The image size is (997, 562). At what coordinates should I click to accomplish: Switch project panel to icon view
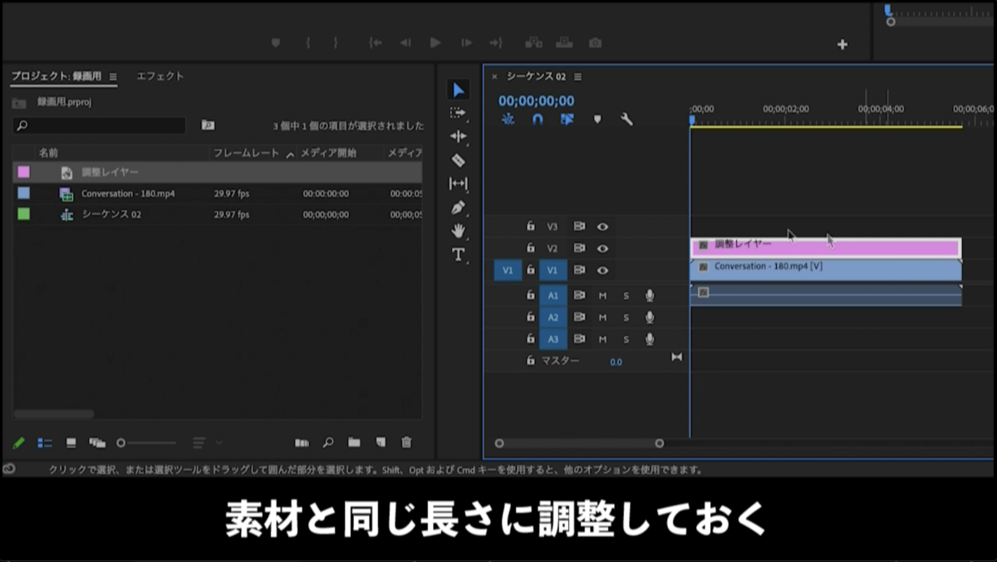[71, 443]
